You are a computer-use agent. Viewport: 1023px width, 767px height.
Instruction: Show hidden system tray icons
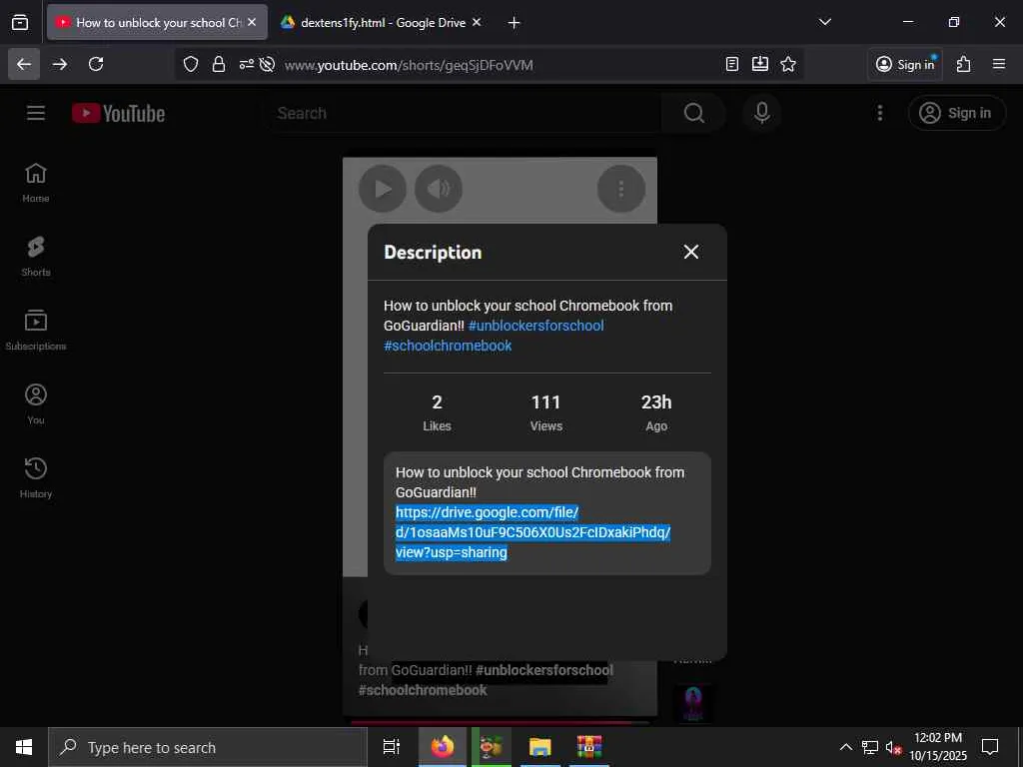click(845, 747)
